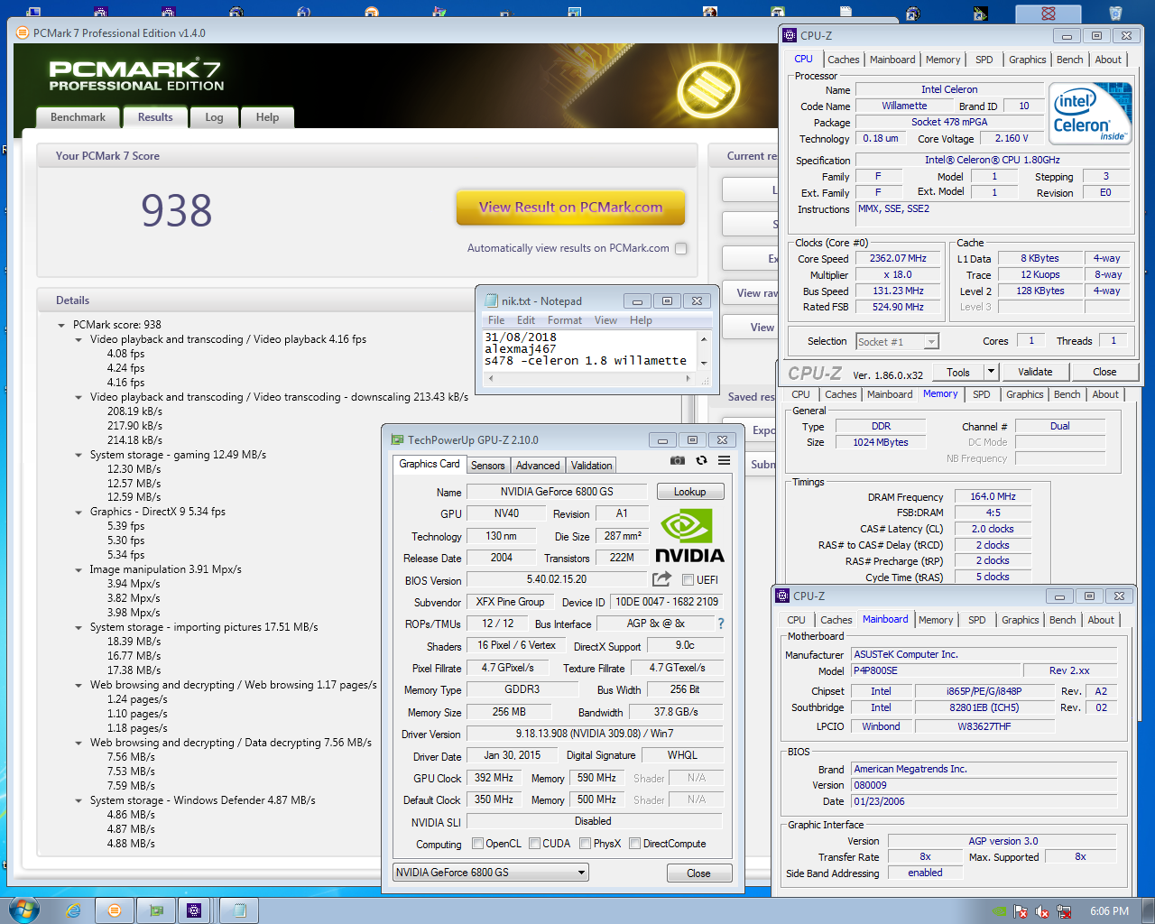Click the GPU-Z refresh icon
1155x924 pixels.
(x=701, y=460)
